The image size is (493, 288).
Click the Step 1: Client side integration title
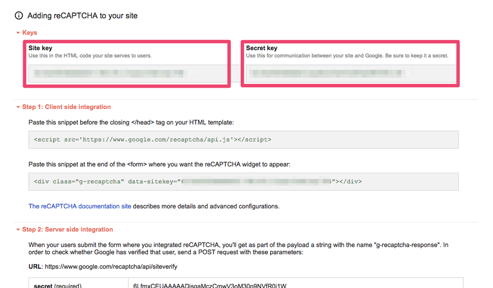pyautogui.click(x=67, y=107)
